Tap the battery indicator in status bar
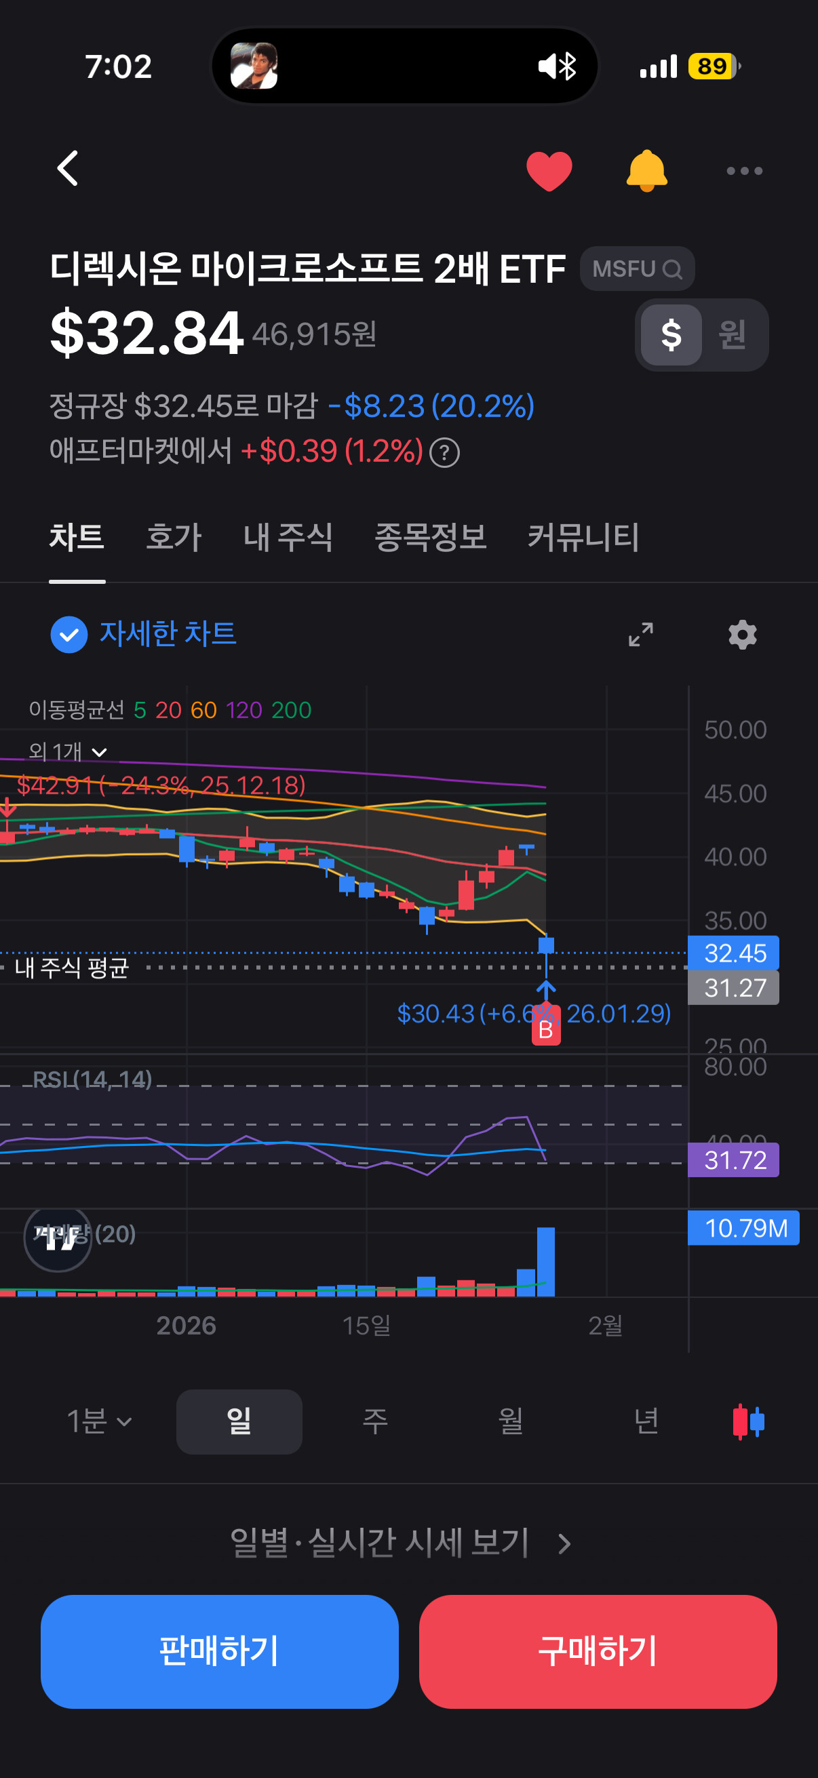 pos(714,66)
